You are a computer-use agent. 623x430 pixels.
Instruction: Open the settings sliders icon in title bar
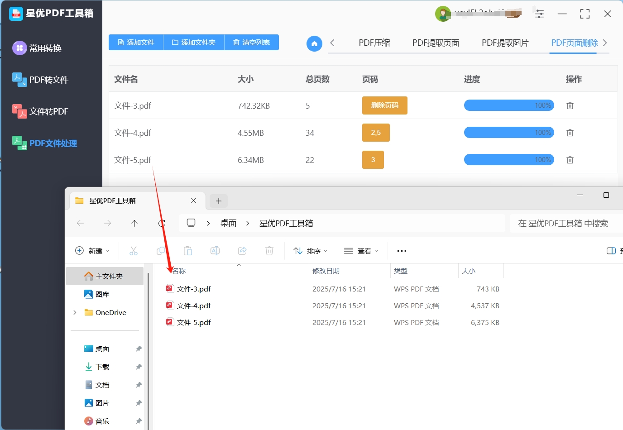pos(539,14)
